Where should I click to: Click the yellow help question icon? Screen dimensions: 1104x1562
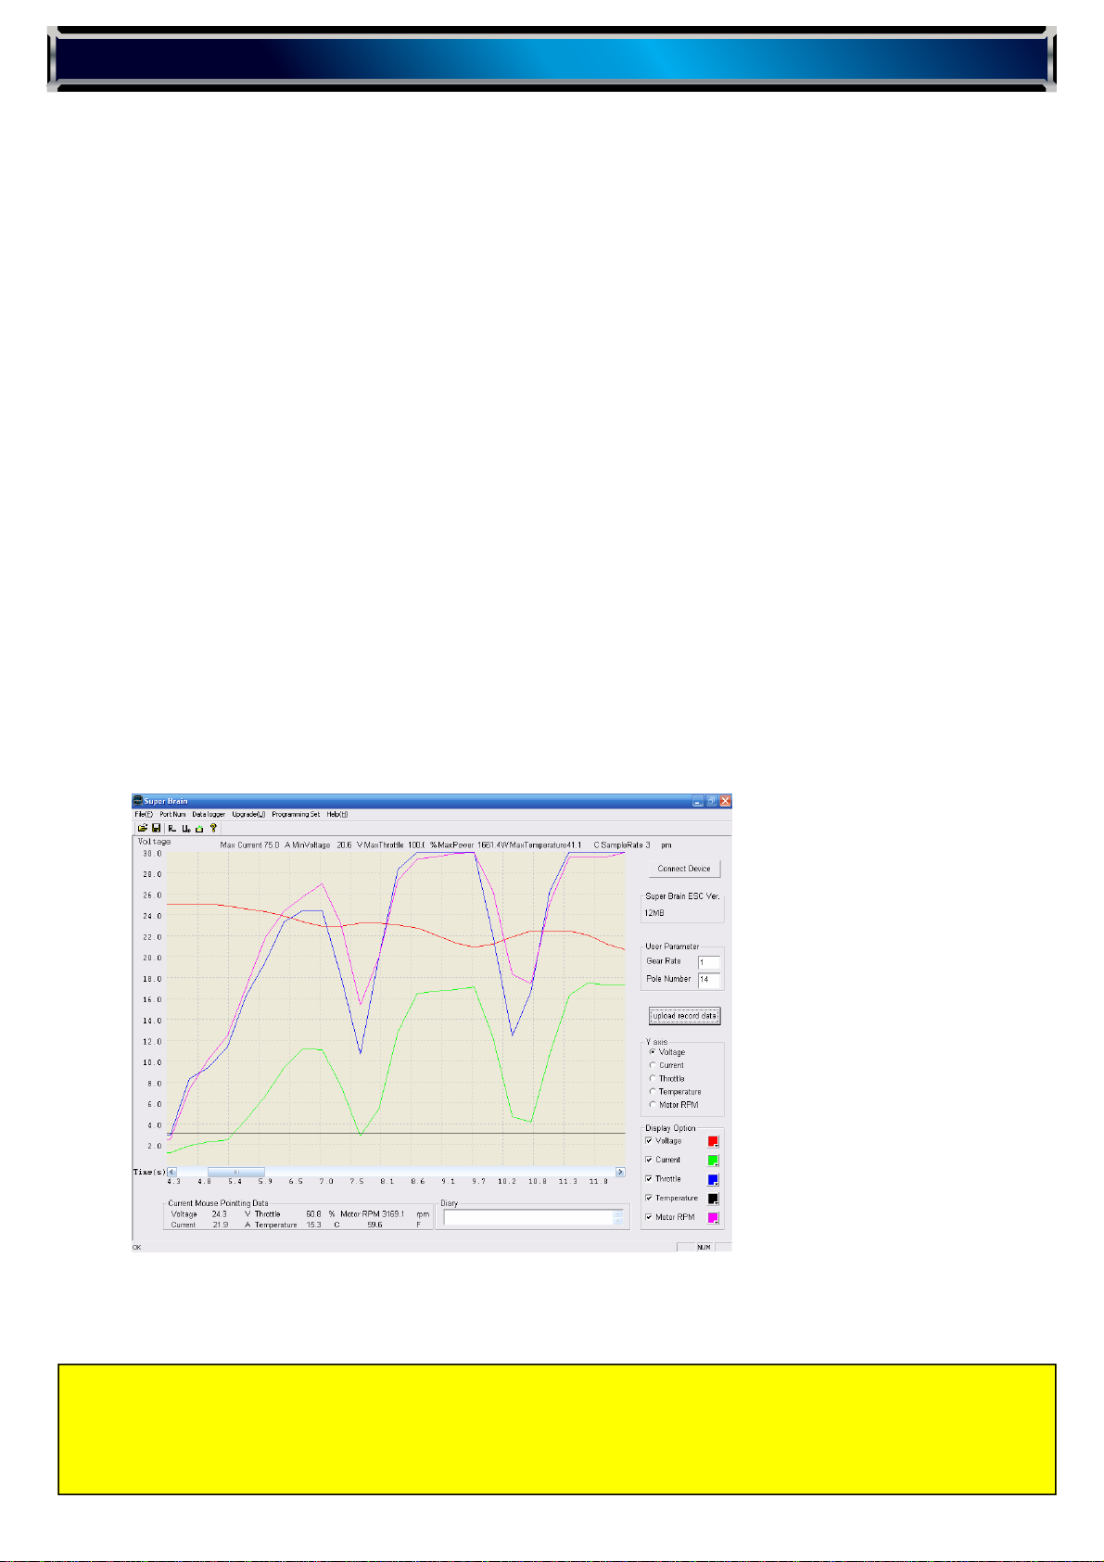[x=213, y=828]
